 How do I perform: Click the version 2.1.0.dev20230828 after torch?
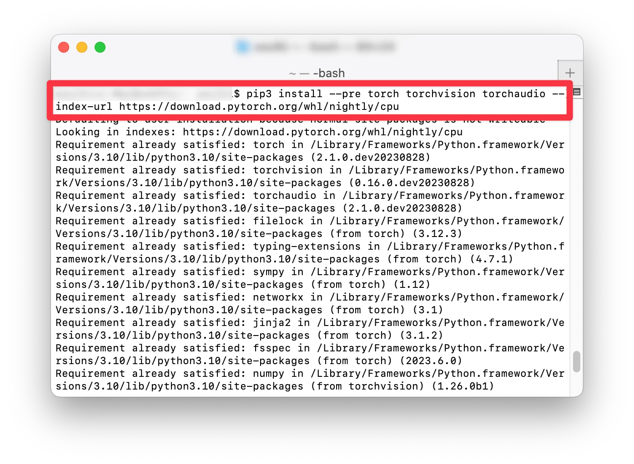371,158
